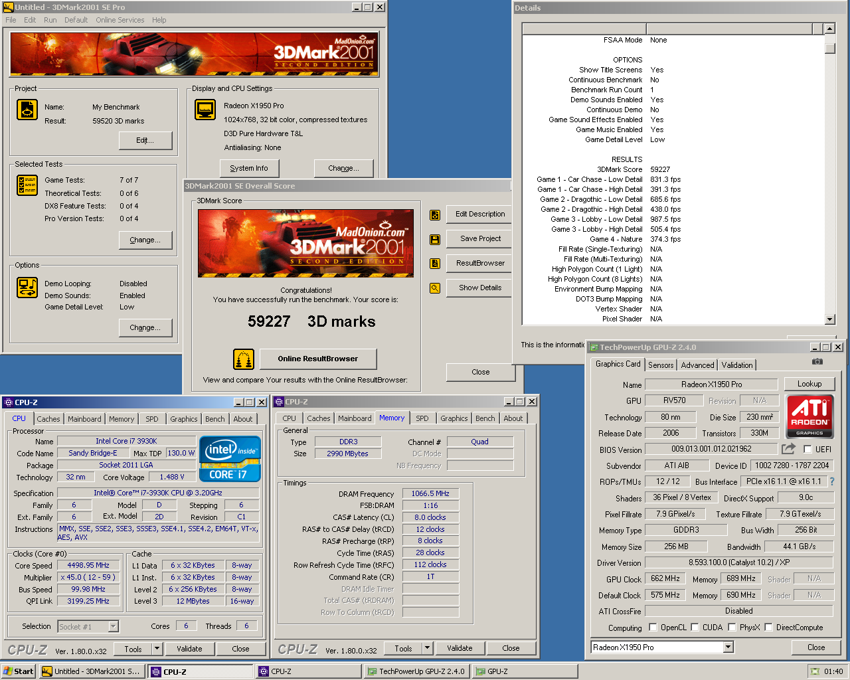Image resolution: width=850 pixels, height=680 pixels.
Task: Toggle the DirectCompute checkbox
Action: click(x=768, y=628)
